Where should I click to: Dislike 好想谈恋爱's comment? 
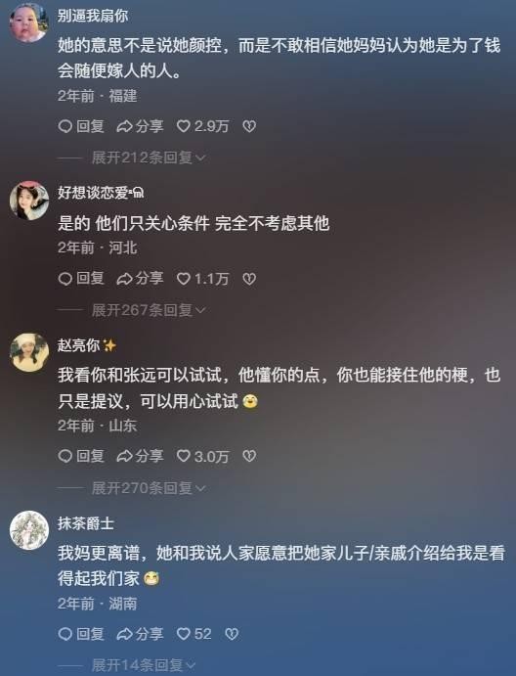click(x=249, y=279)
